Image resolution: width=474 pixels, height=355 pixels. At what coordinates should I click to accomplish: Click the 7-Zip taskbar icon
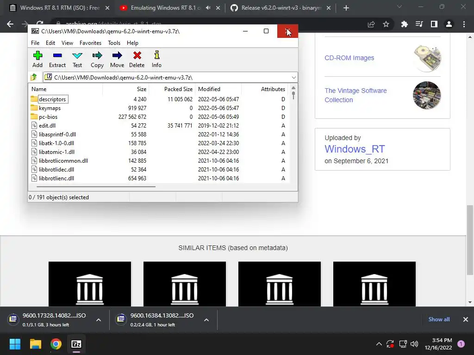(x=76, y=344)
